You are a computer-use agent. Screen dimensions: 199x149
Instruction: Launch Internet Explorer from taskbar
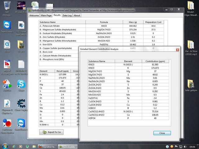[x=14, y=147]
